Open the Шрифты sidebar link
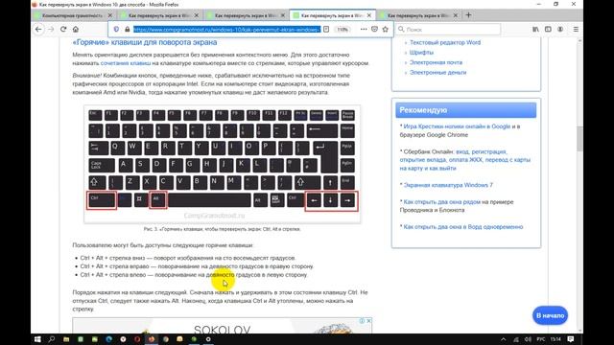The height and width of the screenshot is (345, 614). tap(421, 53)
